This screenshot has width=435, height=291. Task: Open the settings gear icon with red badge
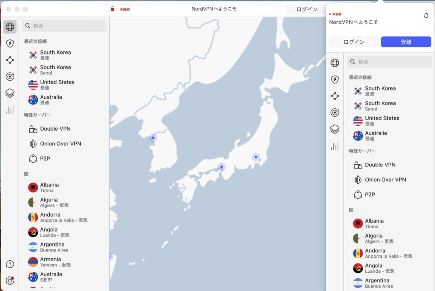click(10, 280)
